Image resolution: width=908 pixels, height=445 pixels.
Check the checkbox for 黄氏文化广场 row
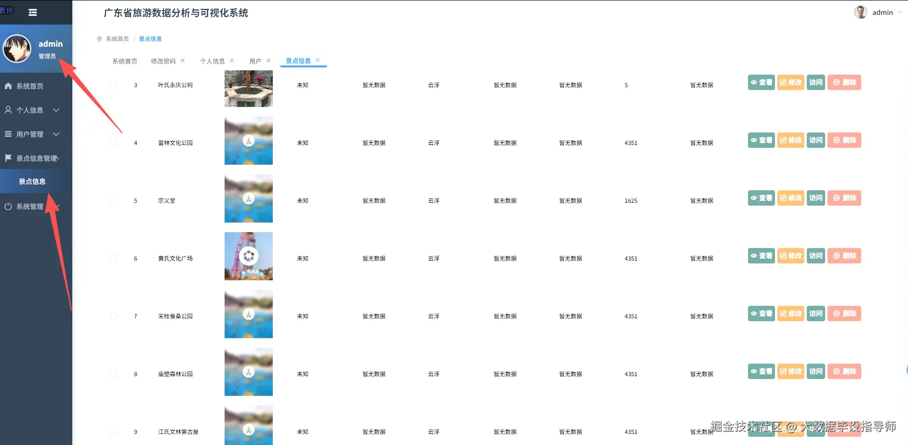pyautogui.click(x=113, y=258)
